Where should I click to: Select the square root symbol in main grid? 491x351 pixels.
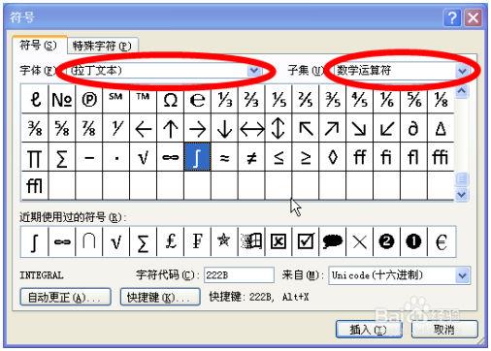[x=143, y=157]
